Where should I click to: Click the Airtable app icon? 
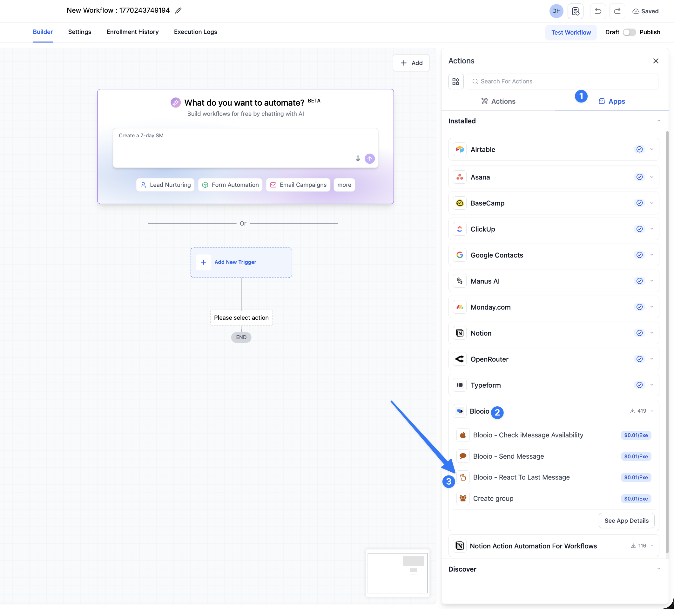tap(460, 149)
